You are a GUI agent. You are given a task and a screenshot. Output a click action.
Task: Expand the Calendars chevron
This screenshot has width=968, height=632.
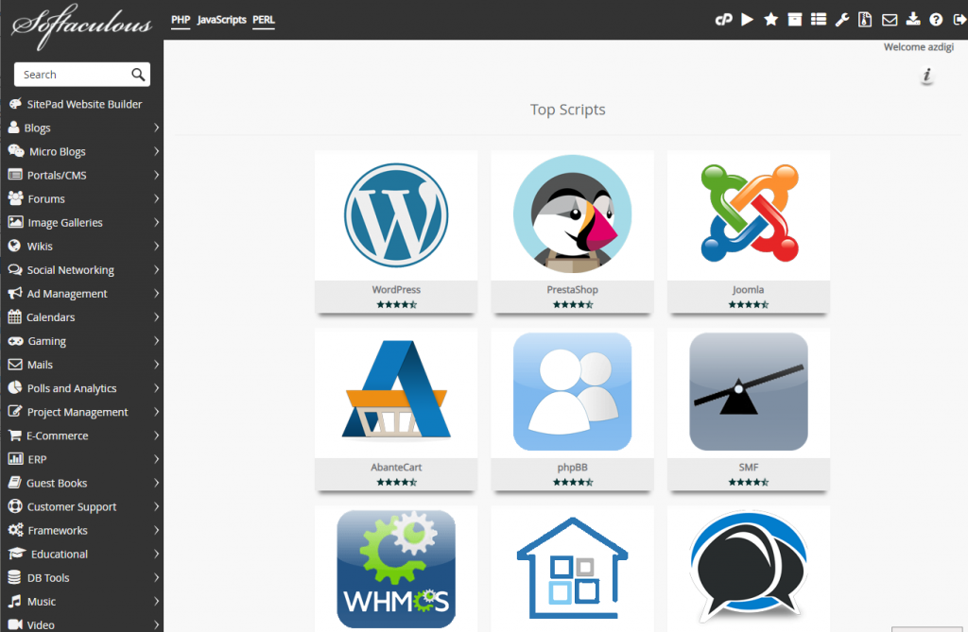pyautogui.click(x=156, y=317)
